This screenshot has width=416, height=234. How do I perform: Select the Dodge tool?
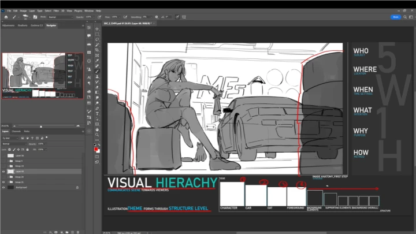coord(97,103)
